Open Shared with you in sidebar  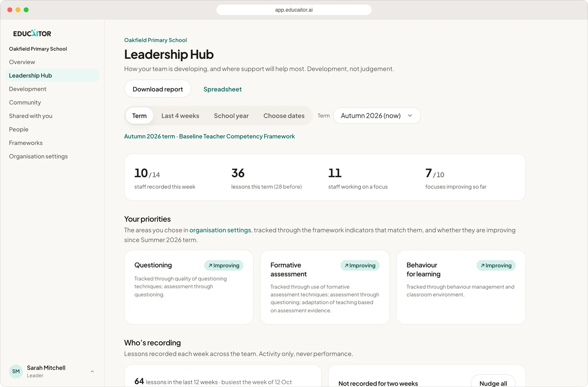click(x=52, y=116)
